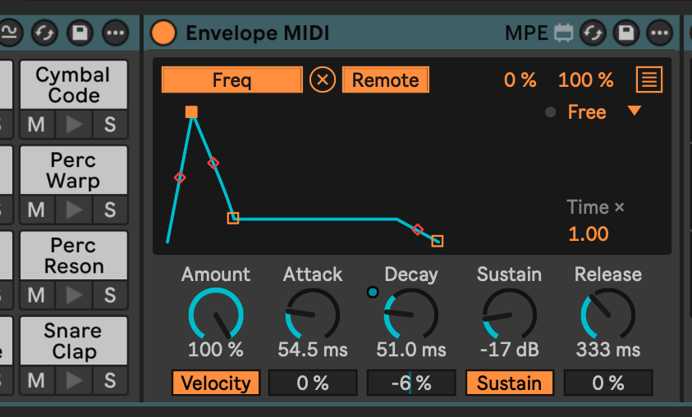692x417 pixels.
Task: Toggle the Envelope MIDI device activator
Action: click(x=163, y=33)
